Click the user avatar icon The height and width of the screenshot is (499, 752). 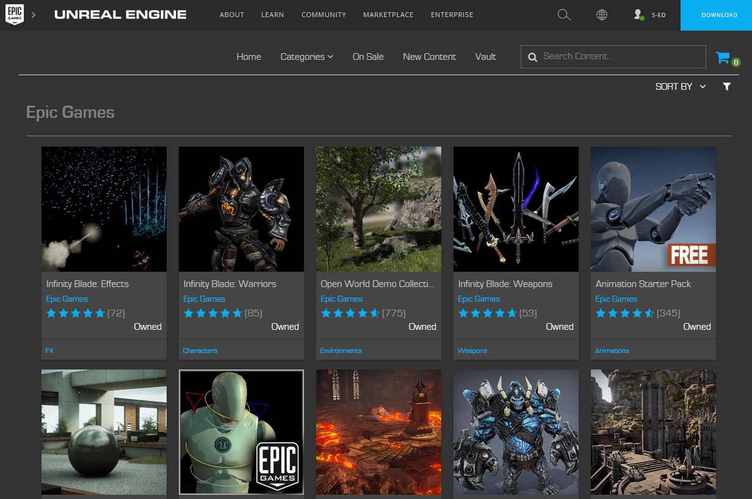point(639,15)
